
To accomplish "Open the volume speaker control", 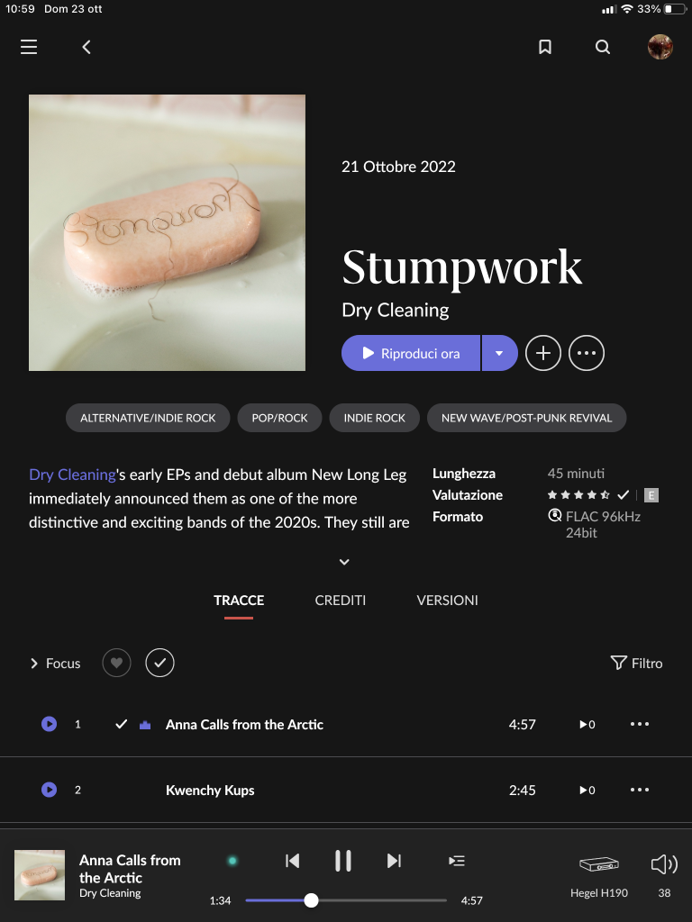I will (x=664, y=864).
